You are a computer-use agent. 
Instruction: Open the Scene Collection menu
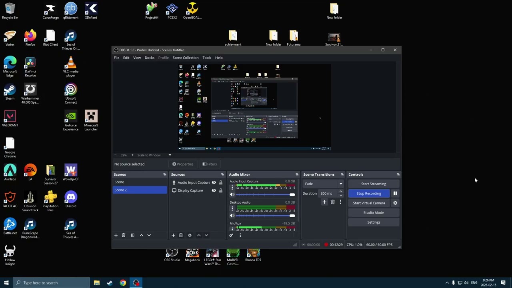[x=185, y=58]
